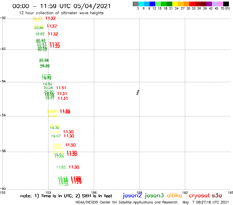Select the lavender swatch in the legend
233x205 pixels.
tap(214, 4)
